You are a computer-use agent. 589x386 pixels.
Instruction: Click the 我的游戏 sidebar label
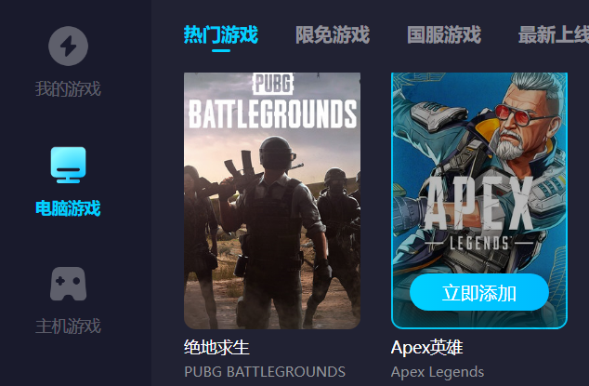[68, 89]
